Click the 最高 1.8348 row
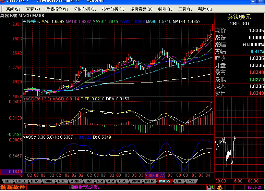Screen dimensions: 265x191 point(239,72)
